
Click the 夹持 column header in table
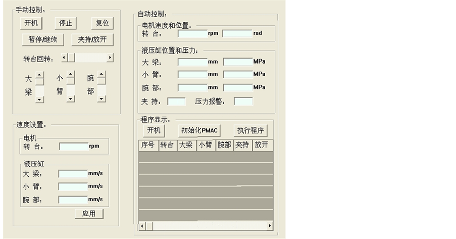(242, 145)
